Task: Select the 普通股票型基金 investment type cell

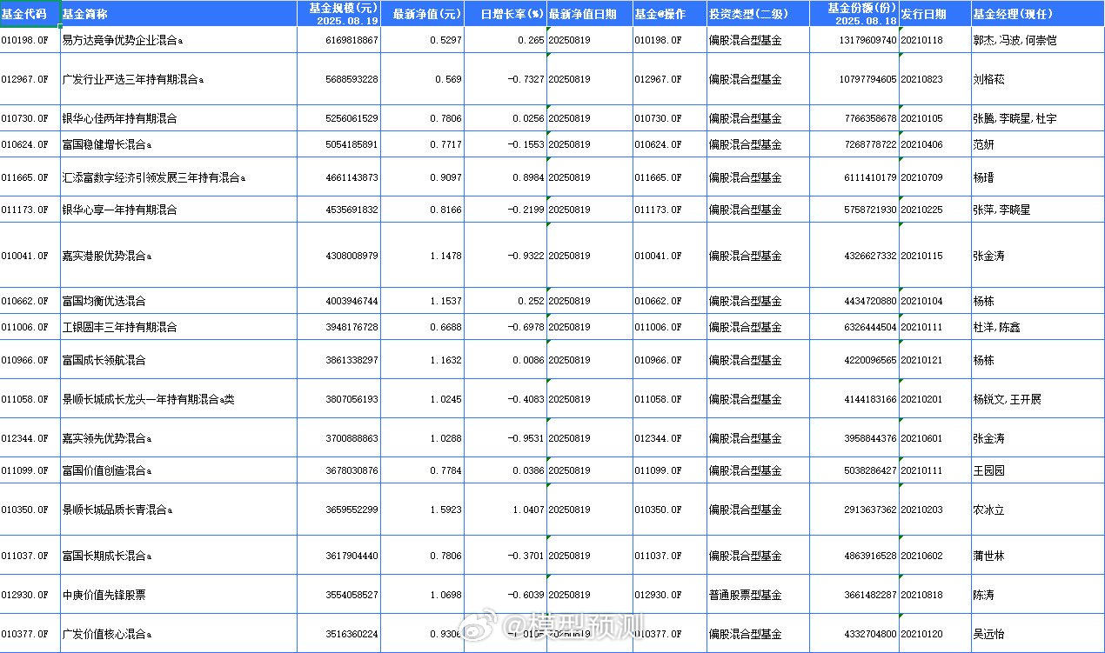Action: click(757, 595)
